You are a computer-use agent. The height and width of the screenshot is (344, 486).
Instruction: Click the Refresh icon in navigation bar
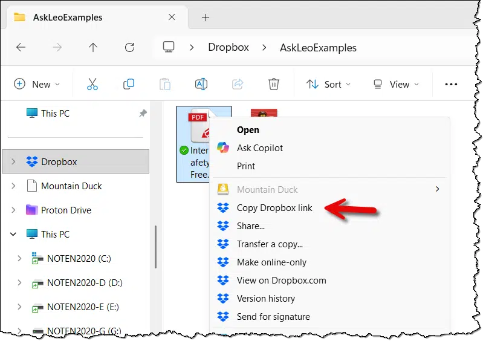[129, 47]
